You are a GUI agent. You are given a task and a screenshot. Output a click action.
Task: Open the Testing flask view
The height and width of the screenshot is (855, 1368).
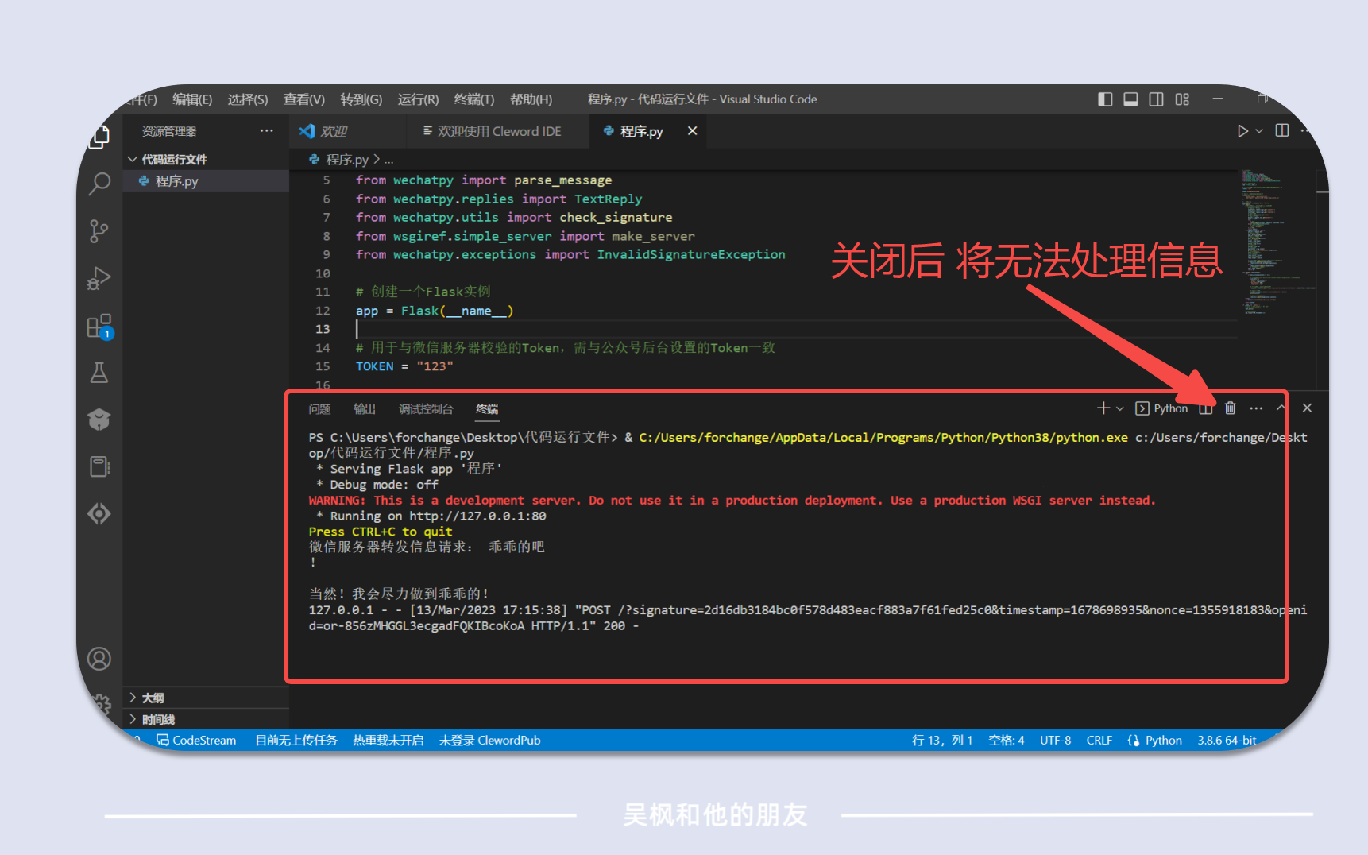[x=99, y=373]
